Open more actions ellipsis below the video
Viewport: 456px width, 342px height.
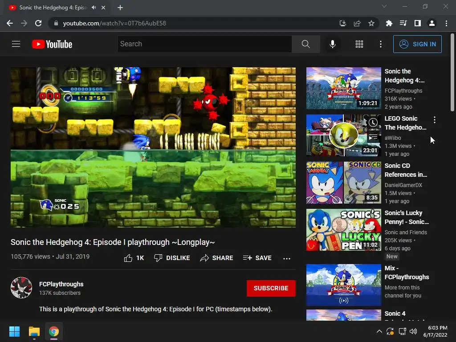(287, 258)
